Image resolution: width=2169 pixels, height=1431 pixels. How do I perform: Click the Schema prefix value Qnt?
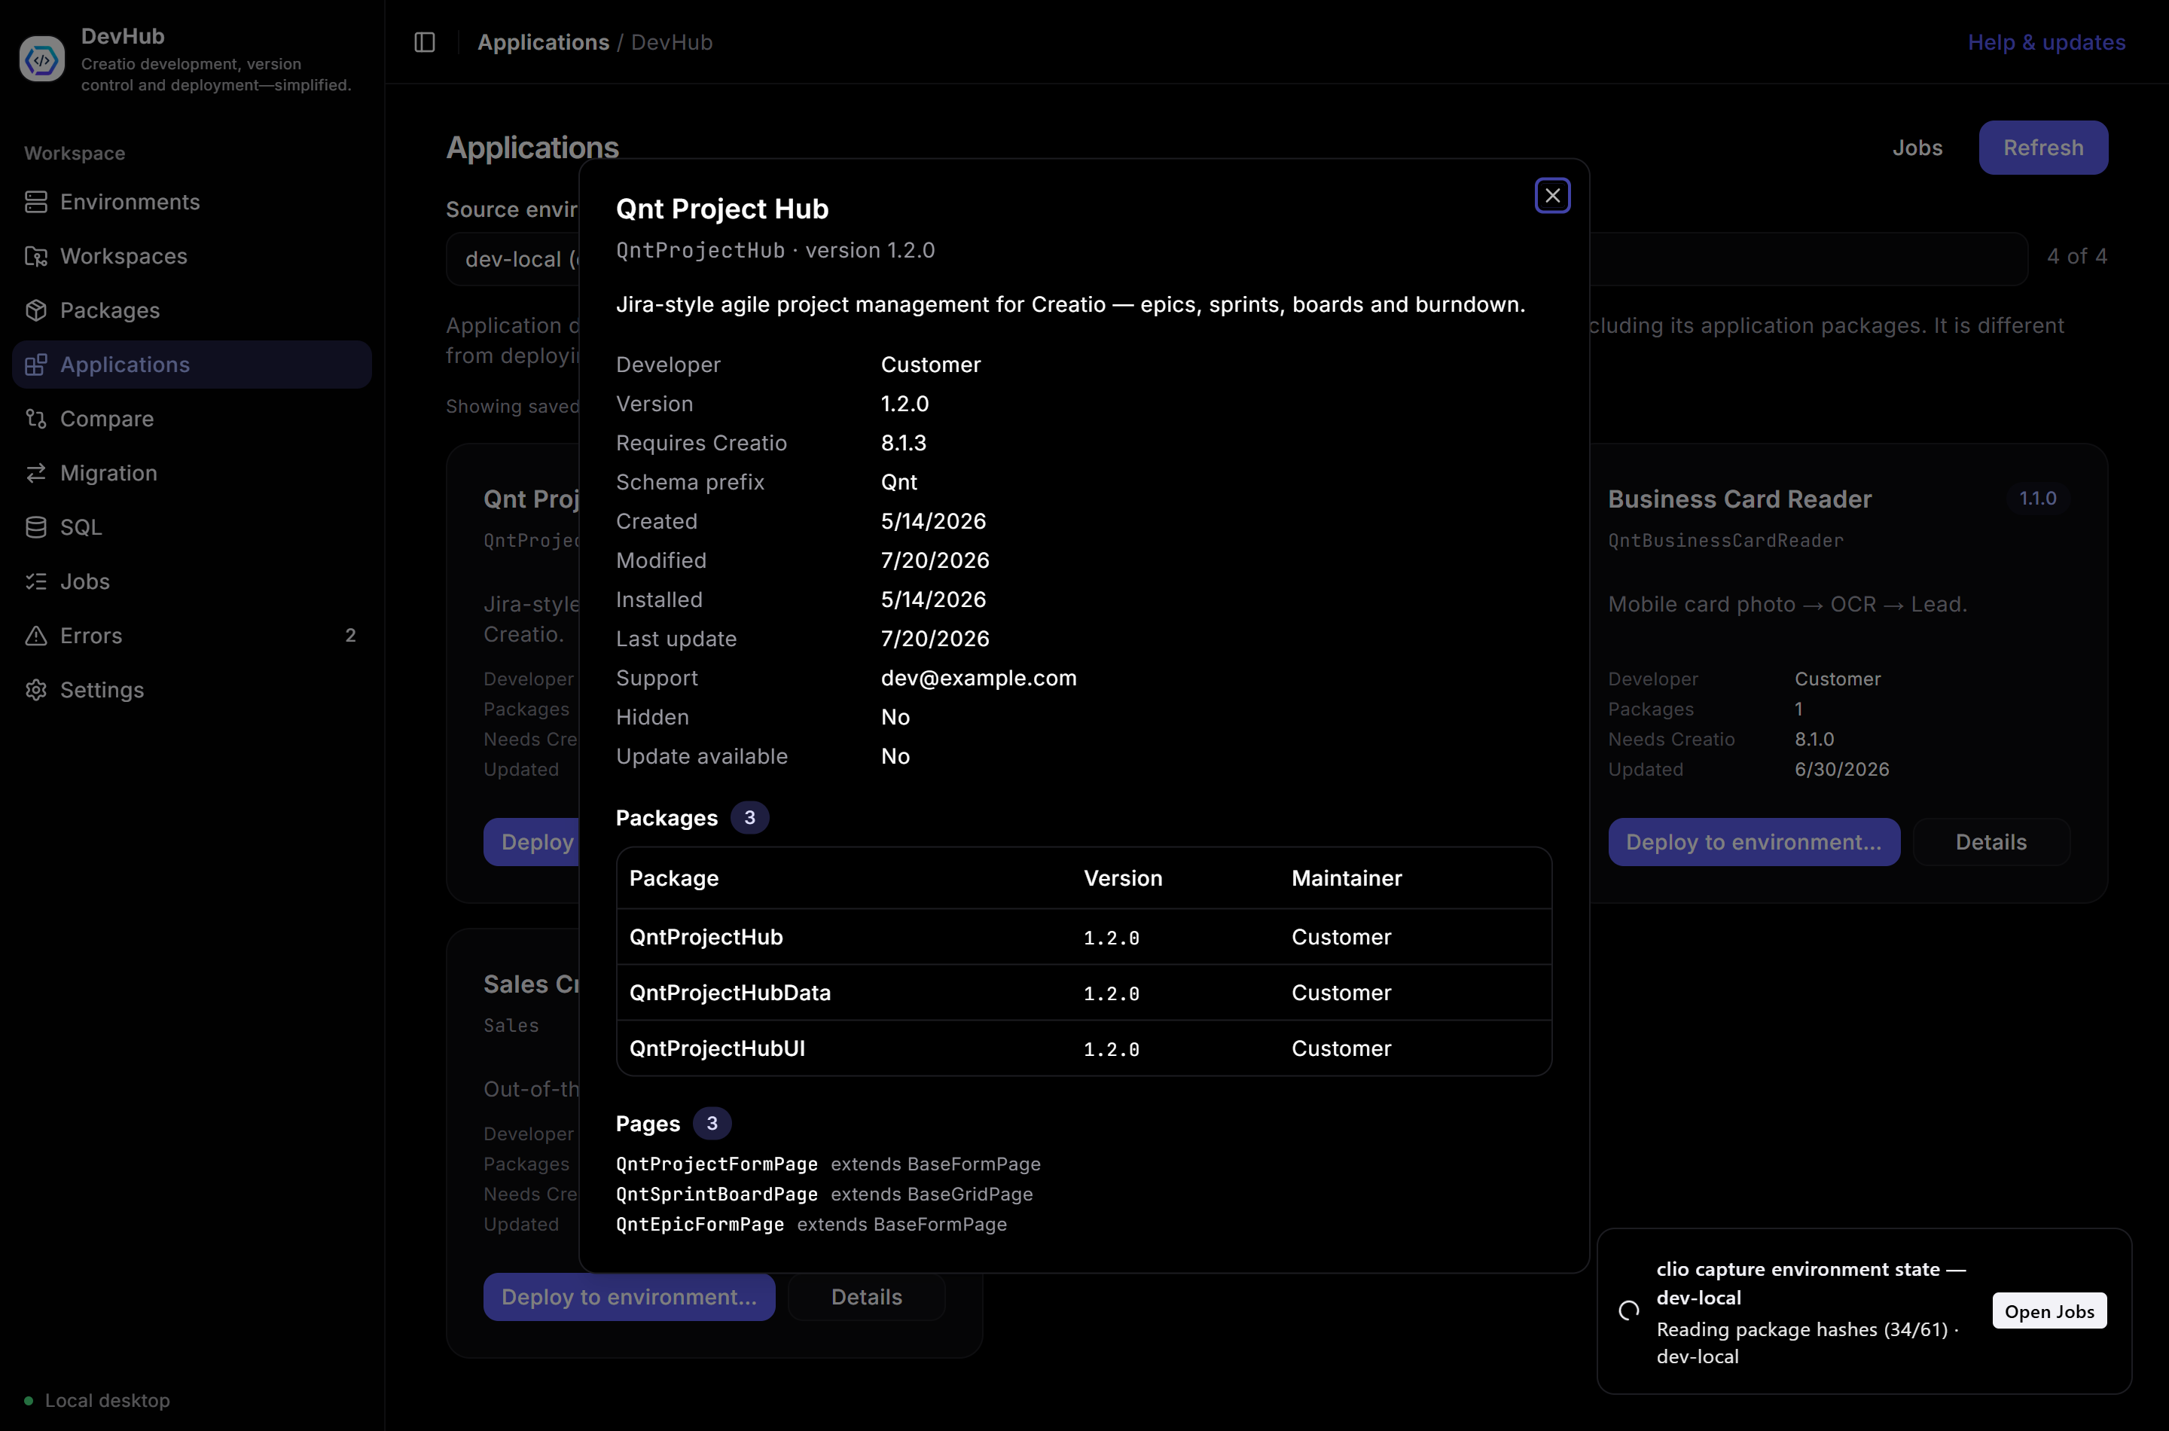[x=898, y=482]
